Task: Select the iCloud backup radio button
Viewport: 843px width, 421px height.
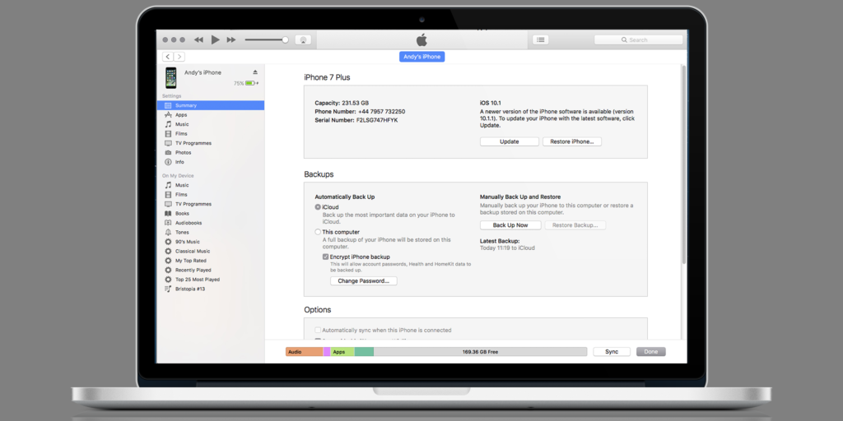Action: tap(318, 206)
